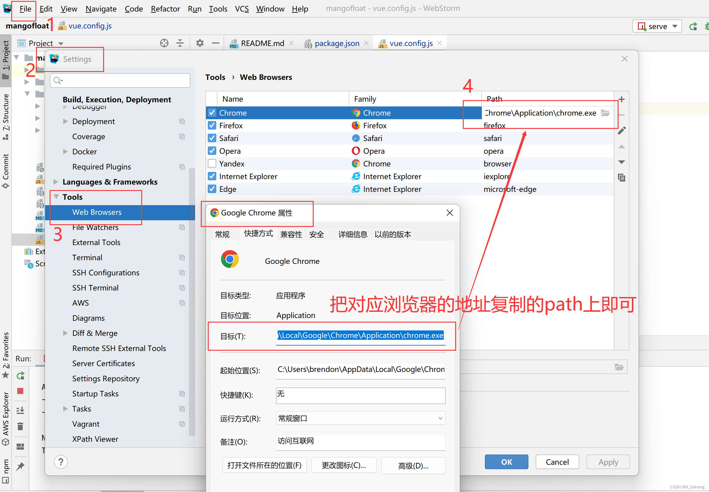The image size is (709, 492).
Task: Click the copy browser icon in side toolbar
Action: tap(622, 178)
